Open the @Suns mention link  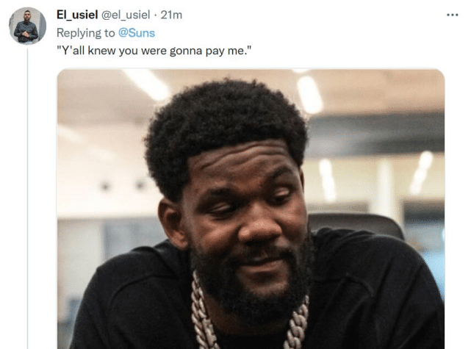point(137,33)
